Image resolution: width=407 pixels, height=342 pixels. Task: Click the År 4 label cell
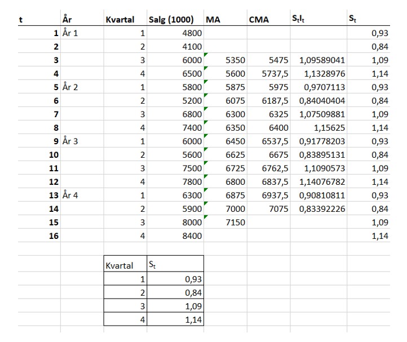pyautogui.click(x=70, y=196)
